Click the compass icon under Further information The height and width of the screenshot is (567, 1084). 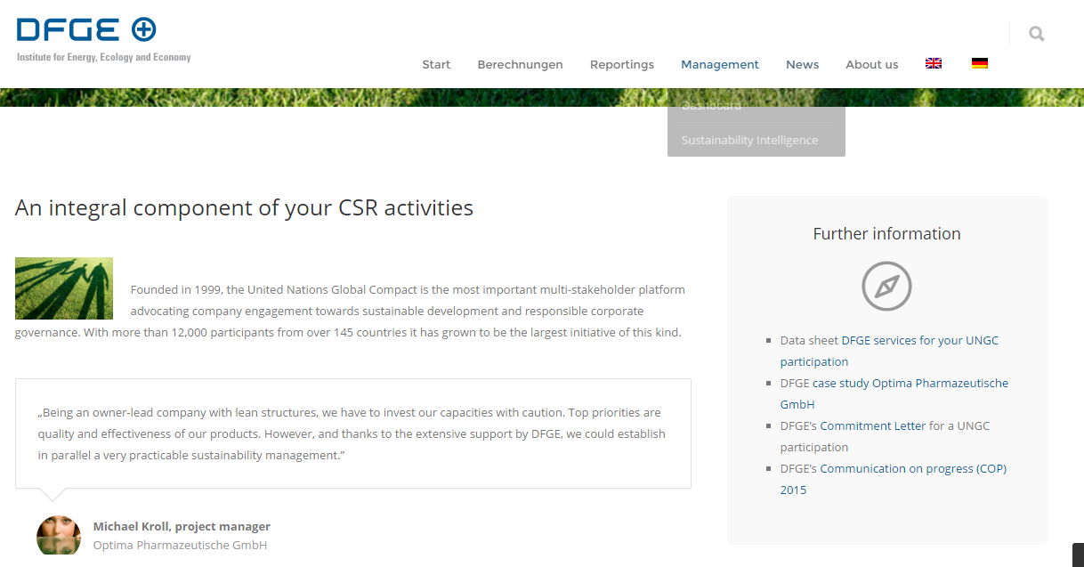(x=886, y=286)
